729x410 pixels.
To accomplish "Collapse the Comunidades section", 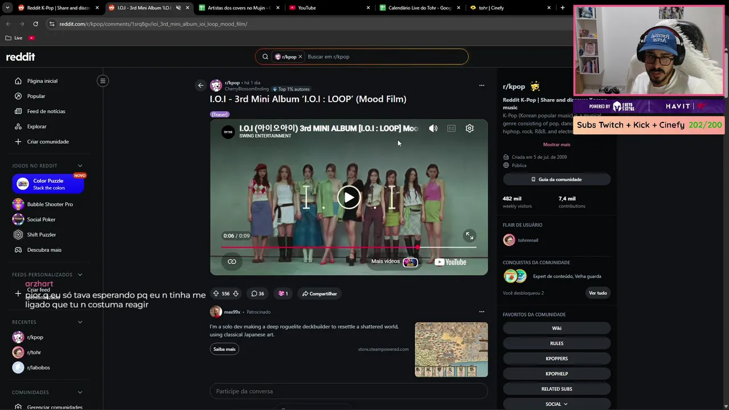I will [x=80, y=392].
